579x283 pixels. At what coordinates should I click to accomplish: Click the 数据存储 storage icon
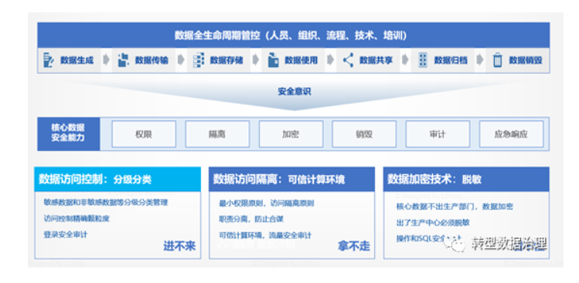pyautogui.click(x=199, y=60)
